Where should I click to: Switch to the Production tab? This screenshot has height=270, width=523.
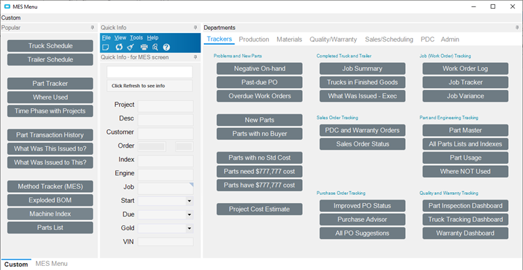254,39
